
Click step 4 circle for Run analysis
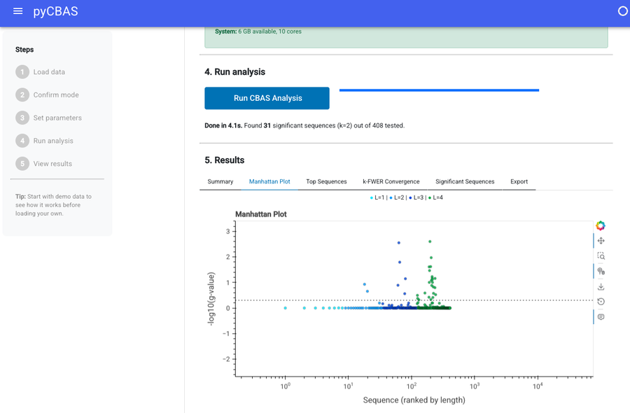22,141
